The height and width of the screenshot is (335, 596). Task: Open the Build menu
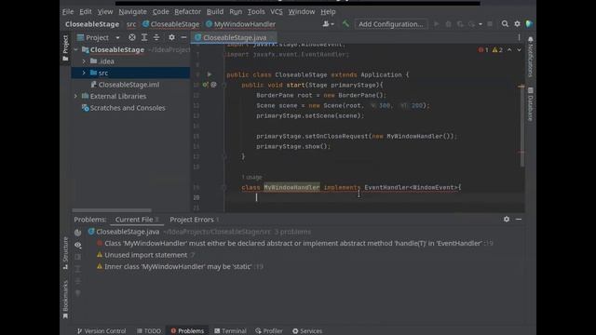click(215, 12)
